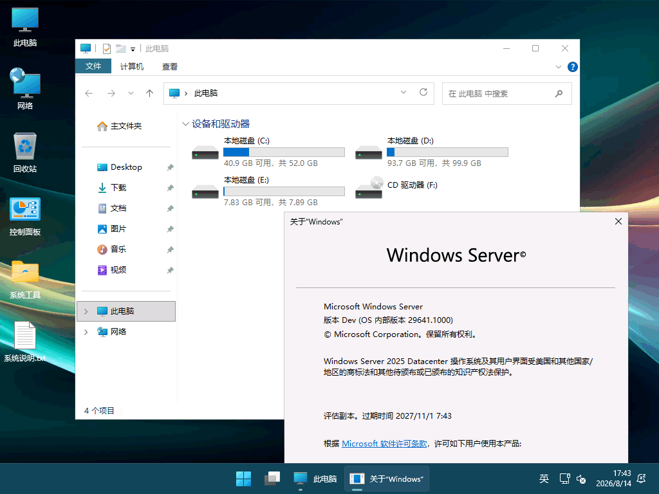Unpin 图片 via its pin icon

pos(170,229)
